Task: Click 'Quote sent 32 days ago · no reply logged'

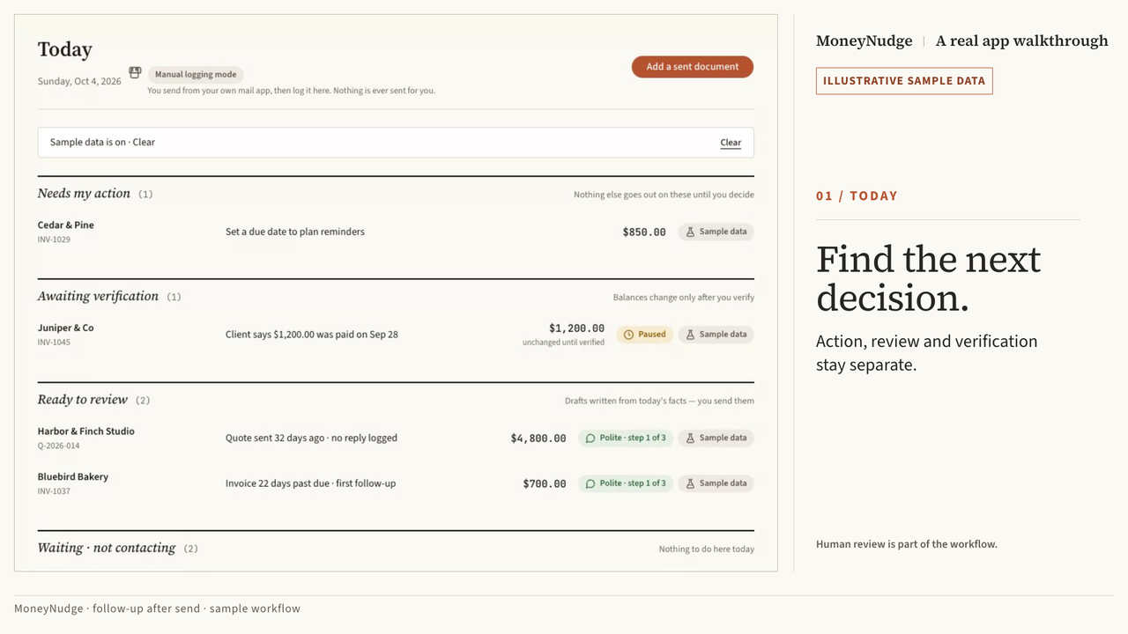Action: (311, 439)
